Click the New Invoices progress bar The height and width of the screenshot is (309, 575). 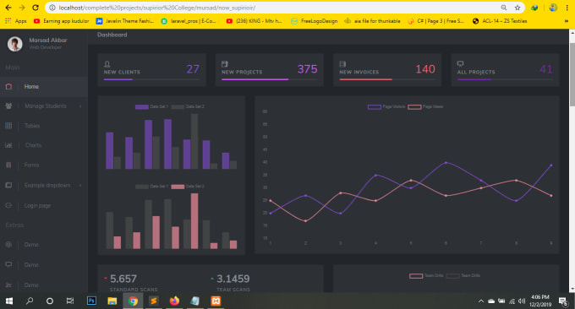pos(387,79)
